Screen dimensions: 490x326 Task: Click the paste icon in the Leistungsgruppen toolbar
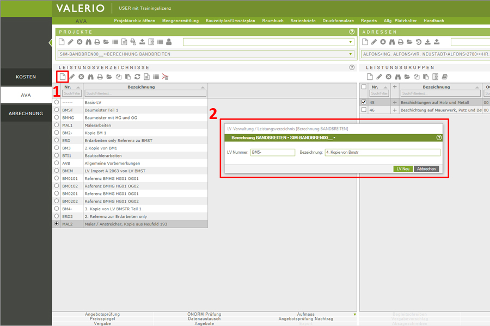(426, 77)
